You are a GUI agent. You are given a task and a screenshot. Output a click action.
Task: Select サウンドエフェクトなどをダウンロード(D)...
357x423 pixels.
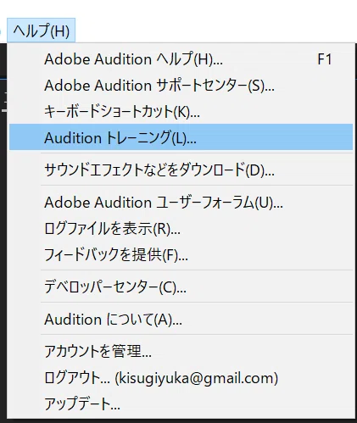click(181, 170)
